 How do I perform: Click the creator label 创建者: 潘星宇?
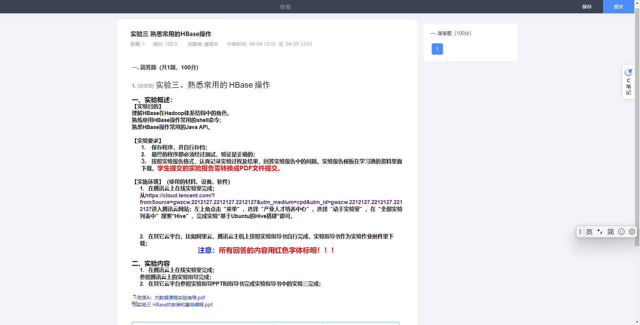point(203,44)
